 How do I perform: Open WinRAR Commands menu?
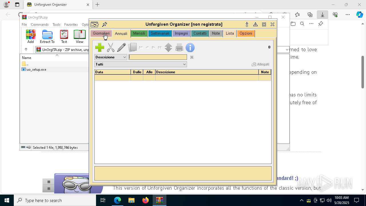click(40, 25)
